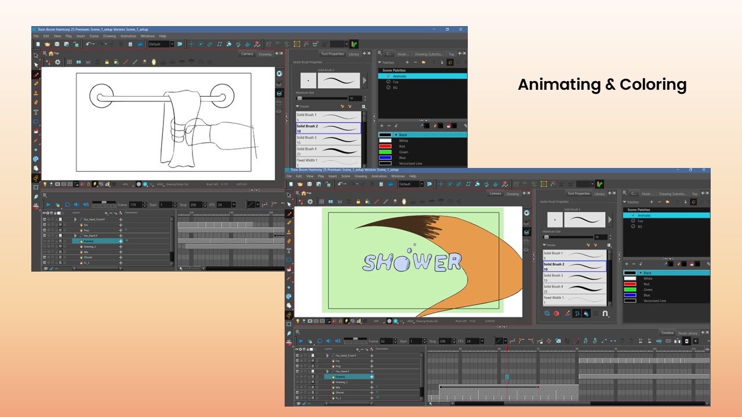Switch to Library tab in the Shower window

click(599, 194)
